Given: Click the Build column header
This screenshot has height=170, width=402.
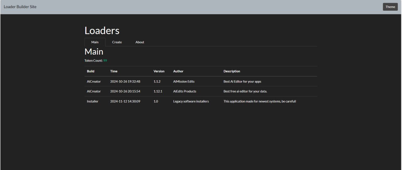Looking at the screenshot, I should 90,71.
